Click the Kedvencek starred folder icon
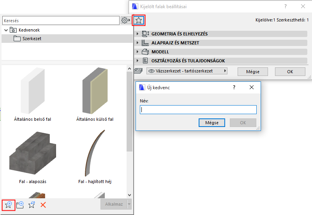This screenshot has width=312, height=215. (13, 30)
